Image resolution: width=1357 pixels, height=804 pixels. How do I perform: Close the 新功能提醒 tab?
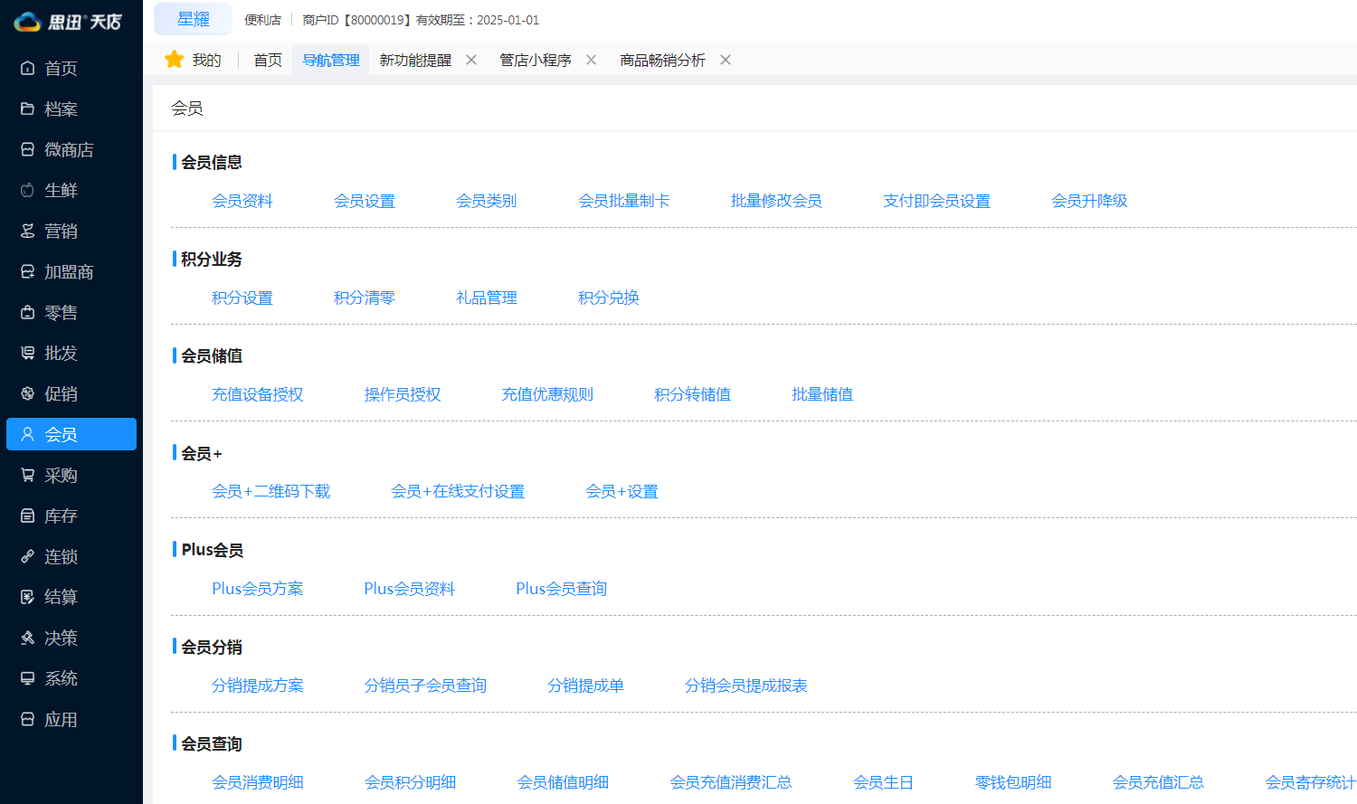point(470,59)
